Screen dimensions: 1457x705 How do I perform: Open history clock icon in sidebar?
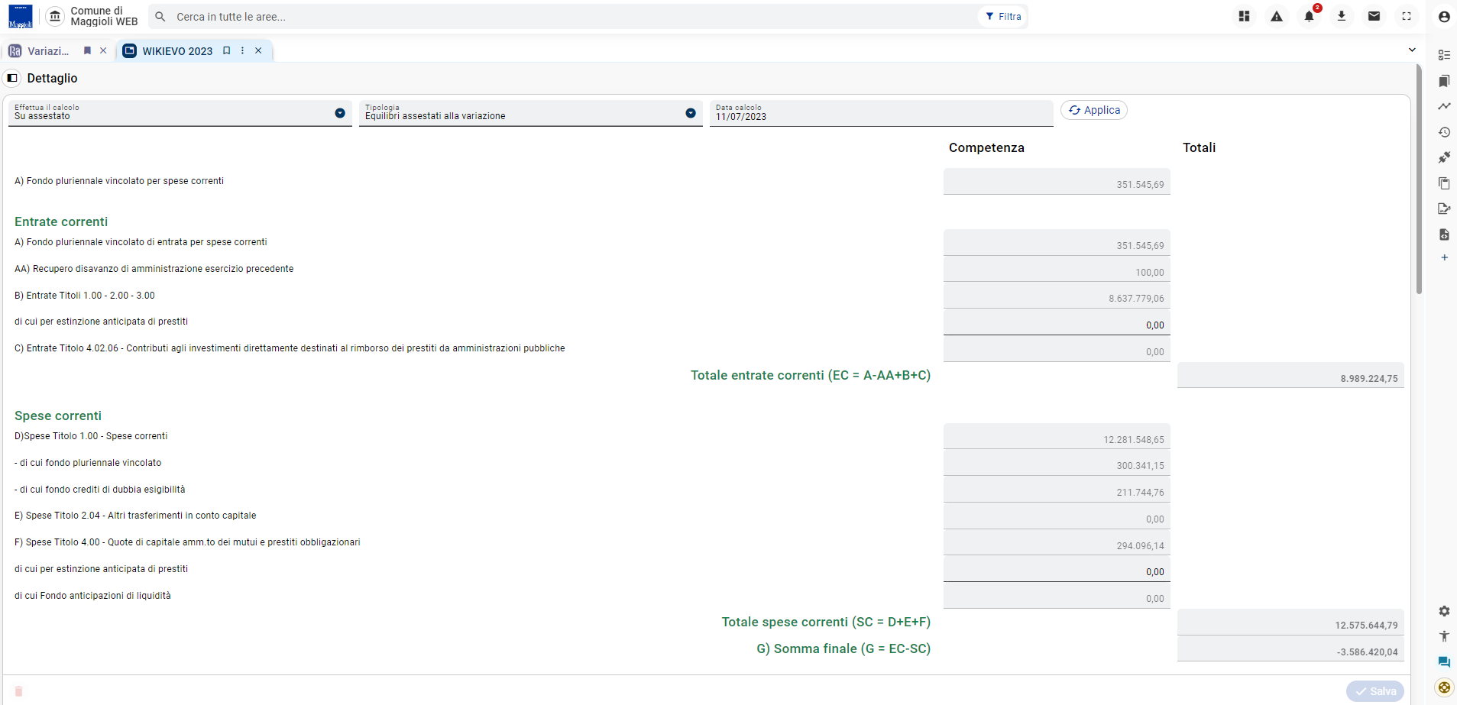(1444, 132)
